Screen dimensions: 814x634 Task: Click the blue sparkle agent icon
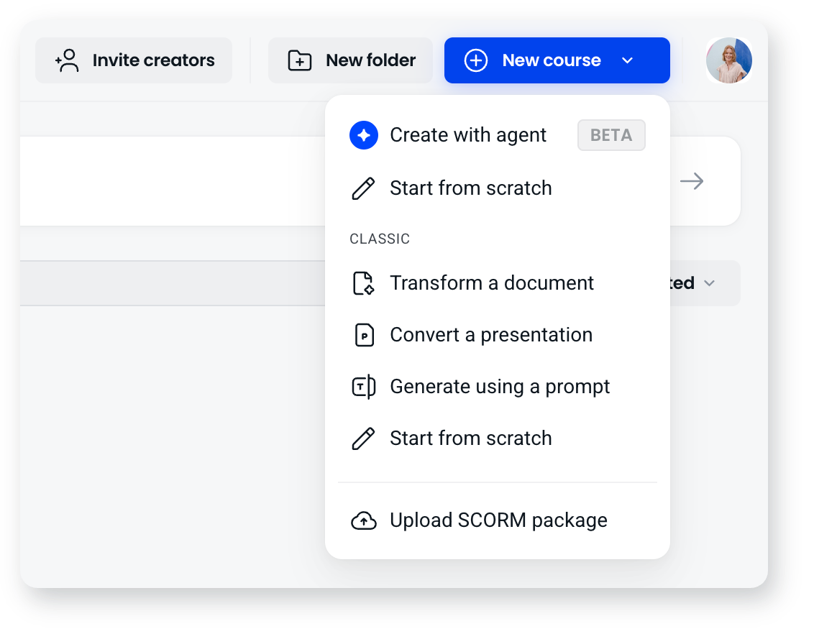point(363,135)
